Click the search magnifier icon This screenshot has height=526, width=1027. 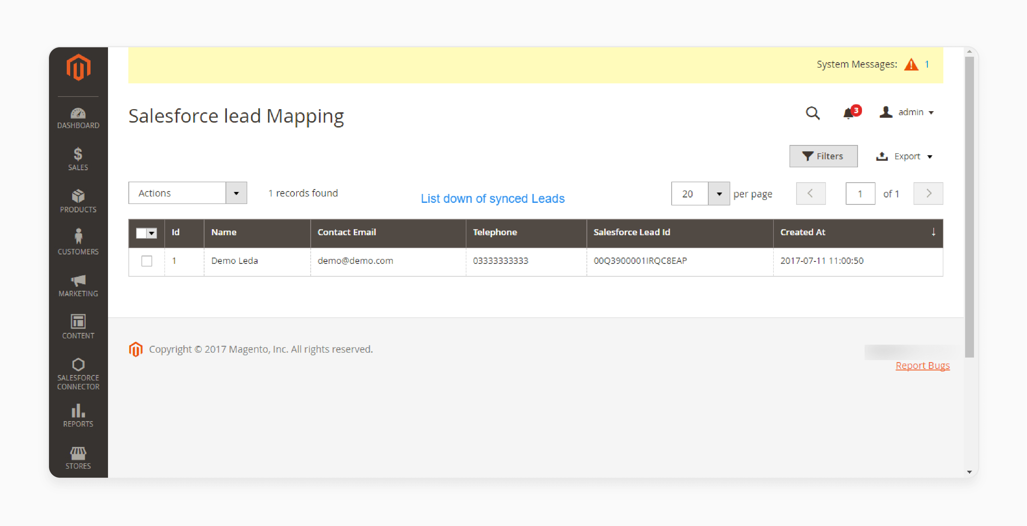(x=813, y=113)
